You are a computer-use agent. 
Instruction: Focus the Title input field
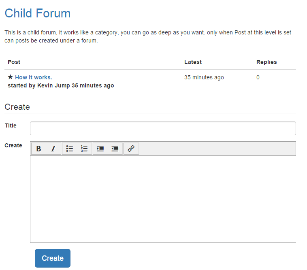163,128
